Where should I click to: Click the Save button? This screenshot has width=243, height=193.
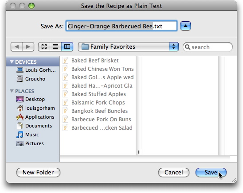pyautogui.click(x=211, y=173)
